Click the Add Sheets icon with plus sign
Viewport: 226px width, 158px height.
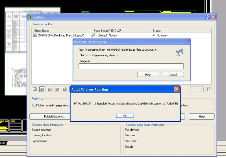(x=42, y=89)
